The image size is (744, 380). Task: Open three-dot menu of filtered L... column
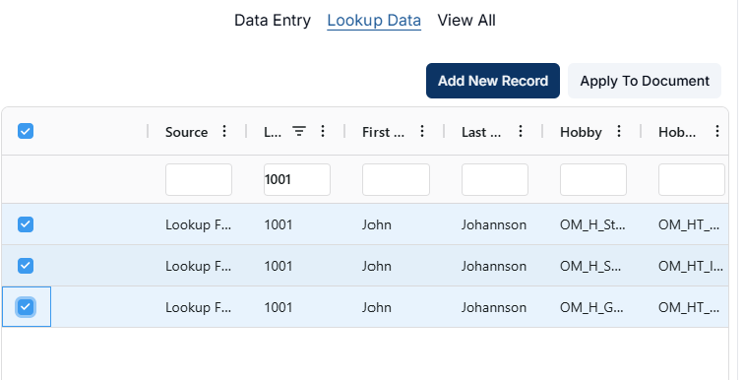(x=323, y=131)
